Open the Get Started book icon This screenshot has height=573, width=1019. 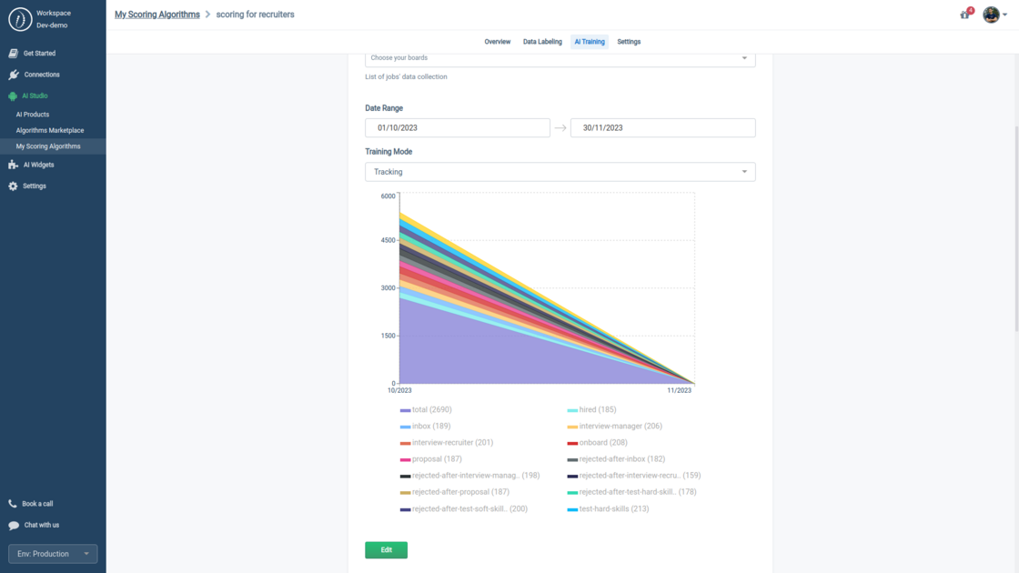13,54
